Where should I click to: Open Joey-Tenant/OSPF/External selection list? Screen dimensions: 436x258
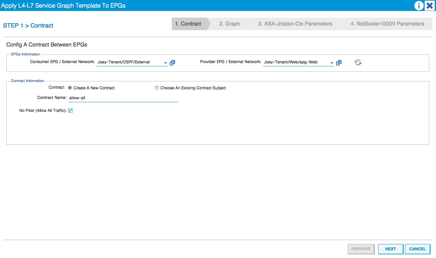coord(130,62)
